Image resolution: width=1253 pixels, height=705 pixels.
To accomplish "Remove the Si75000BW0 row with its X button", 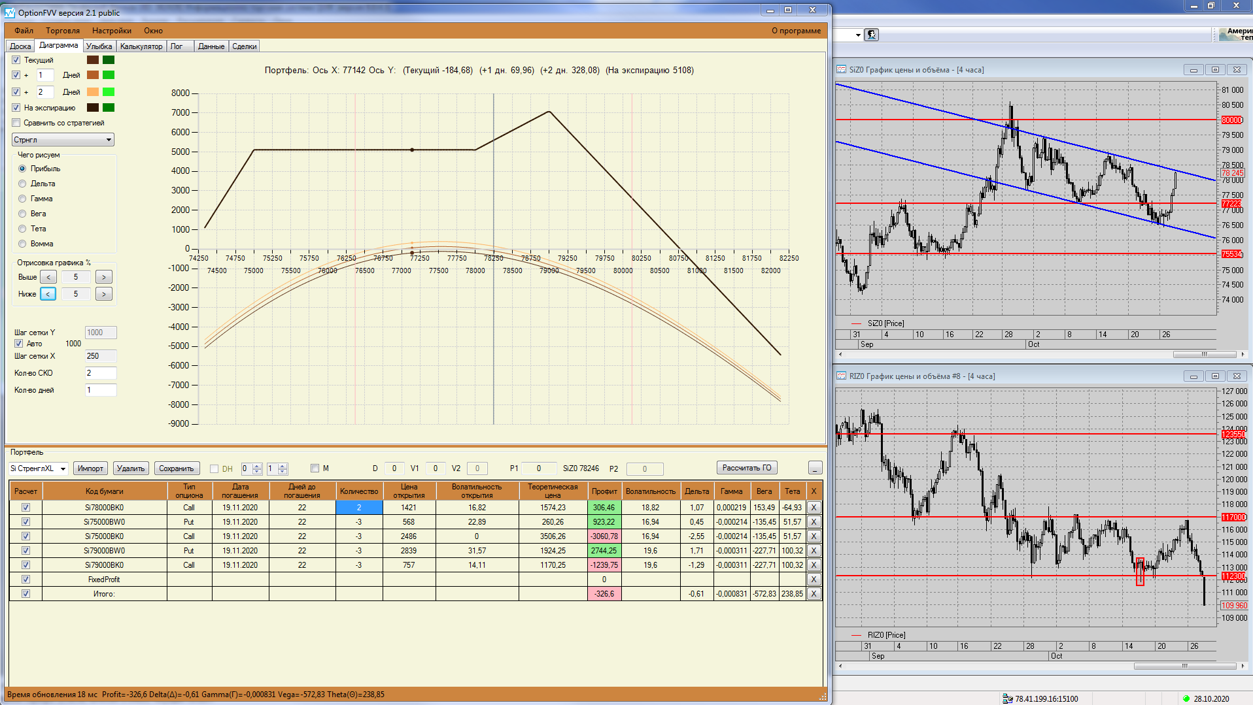I will coord(814,522).
